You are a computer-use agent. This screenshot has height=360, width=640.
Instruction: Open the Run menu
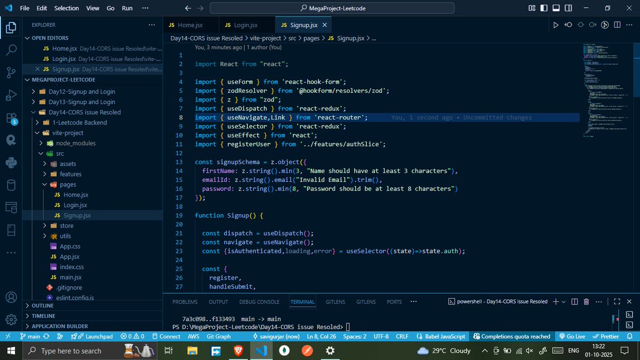pyautogui.click(x=127, y=8)
